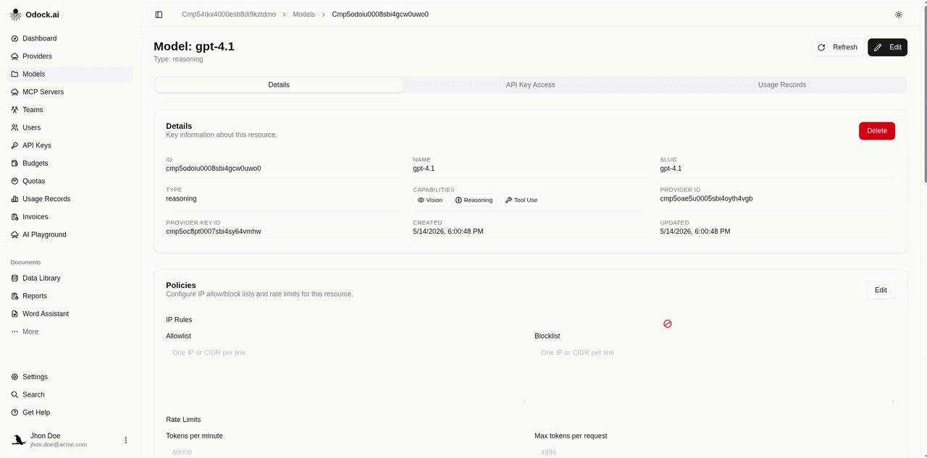Click the Model: gpt-4.1 heading

(194, 46)
